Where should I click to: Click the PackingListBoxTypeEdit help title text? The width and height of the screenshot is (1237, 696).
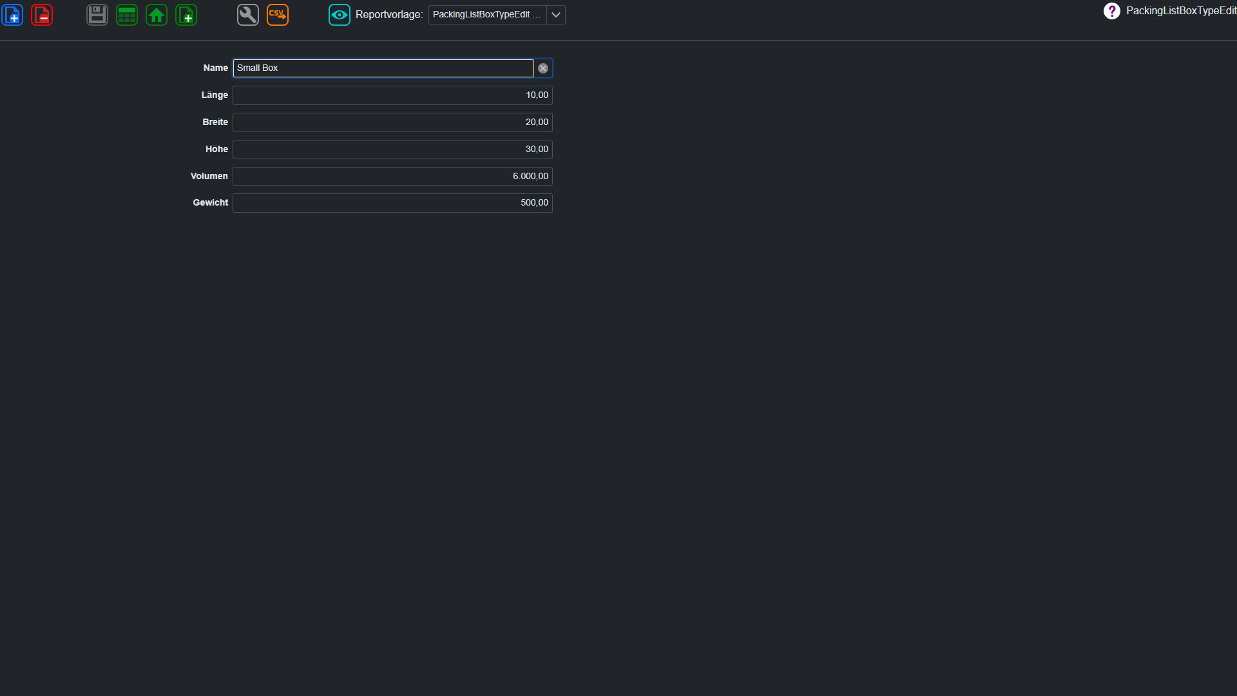tap(1181, 11)
